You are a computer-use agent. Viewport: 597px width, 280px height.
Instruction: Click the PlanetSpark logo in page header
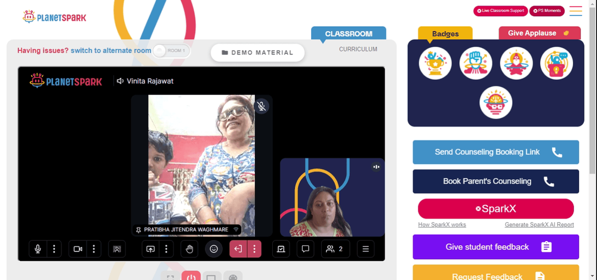click(54, 17)
